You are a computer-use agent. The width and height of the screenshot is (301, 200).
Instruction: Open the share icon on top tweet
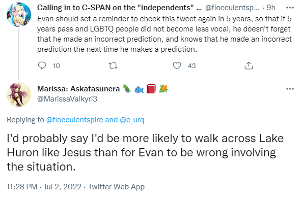tap(249, 65)
